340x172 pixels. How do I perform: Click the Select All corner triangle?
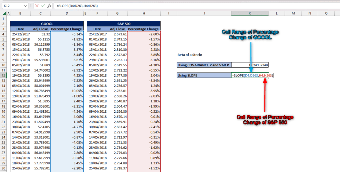point(4,13)
